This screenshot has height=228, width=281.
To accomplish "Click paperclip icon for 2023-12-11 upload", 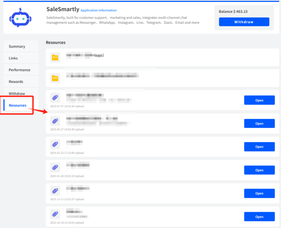I will pos(55,191).
